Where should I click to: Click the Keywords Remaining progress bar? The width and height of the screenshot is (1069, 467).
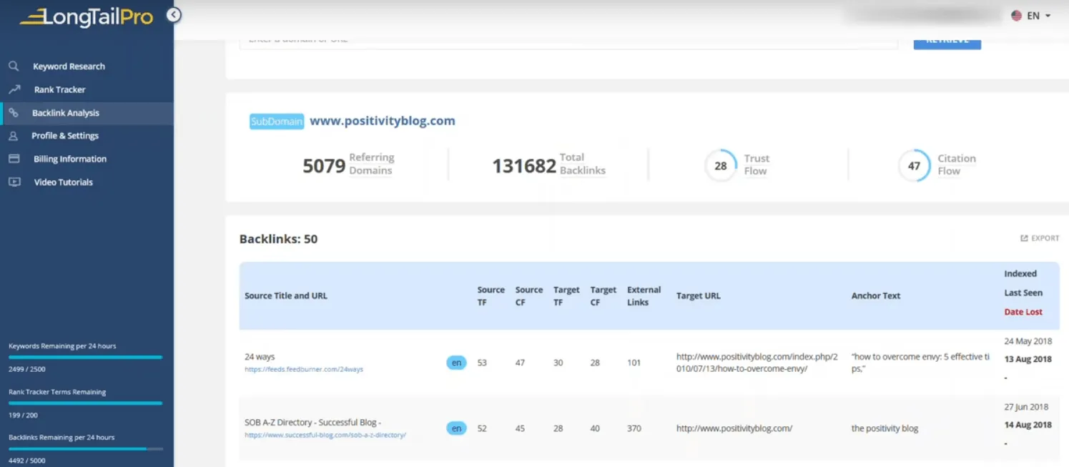click(x=85, y=357)
